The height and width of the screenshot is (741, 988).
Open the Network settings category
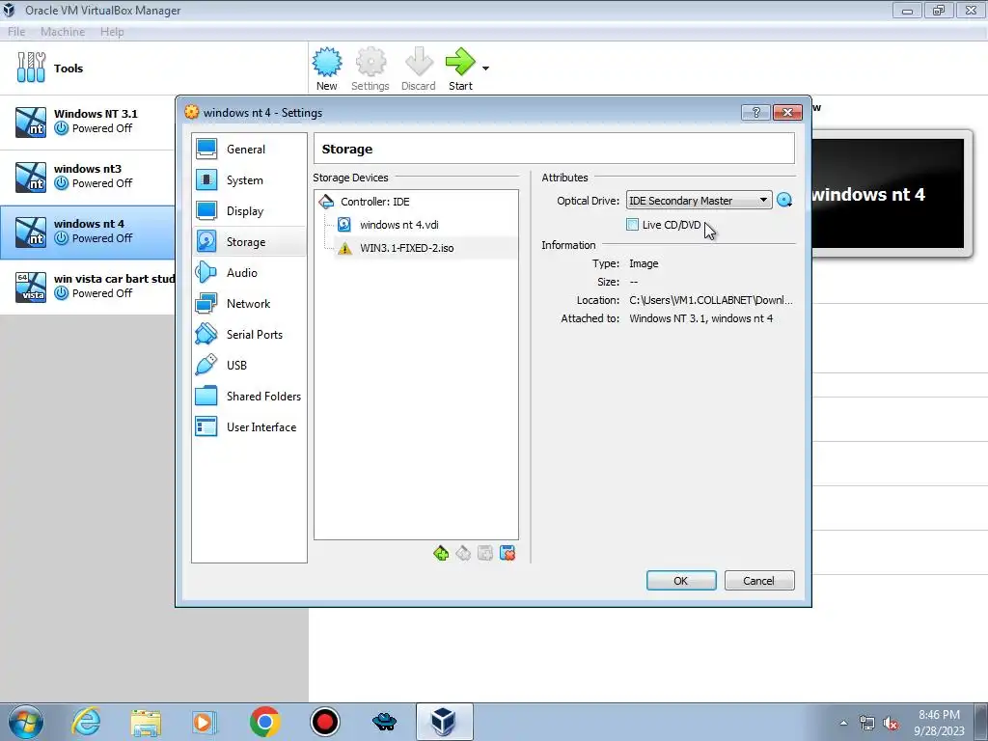click(x=250, y=304)
